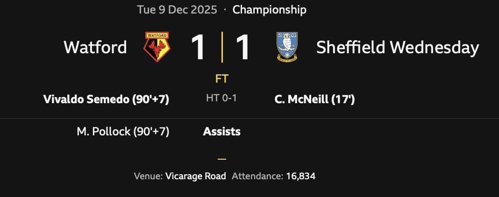Image resolution: width=499 pixels, height=197 pixels.
Task: Click the Sheffield Wednesday owl crest
Action: (x=287, y=47)
